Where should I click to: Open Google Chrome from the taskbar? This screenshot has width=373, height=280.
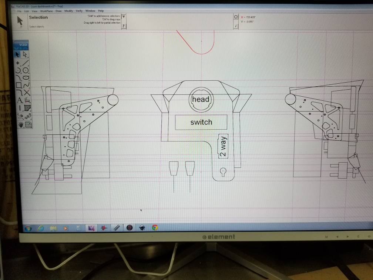click(155, 228)
